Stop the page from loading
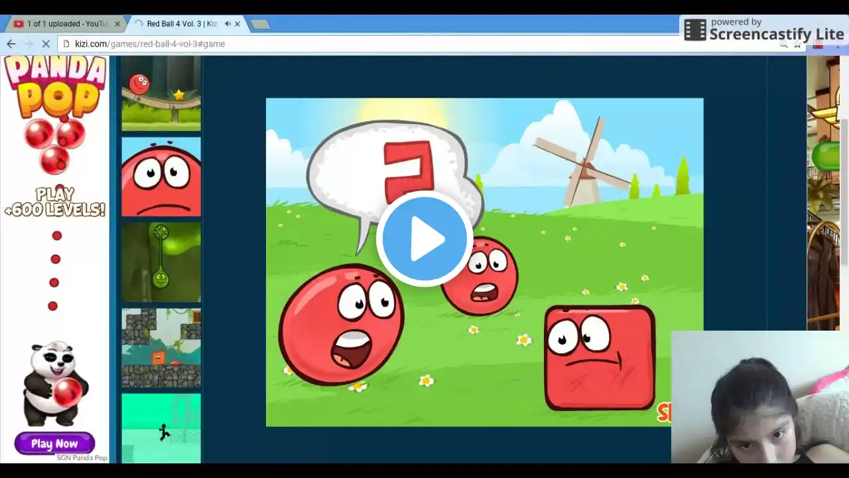849x478 pixels. [x=46, y=44]
